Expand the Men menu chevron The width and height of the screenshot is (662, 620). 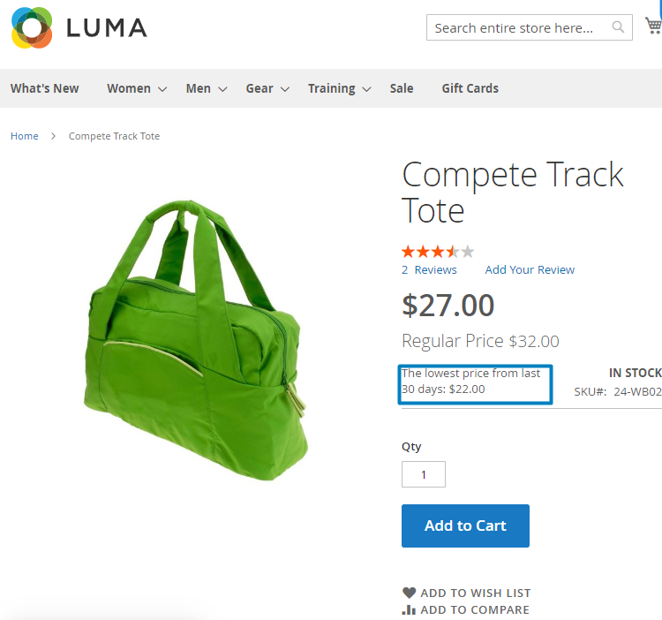click(222, 89)
